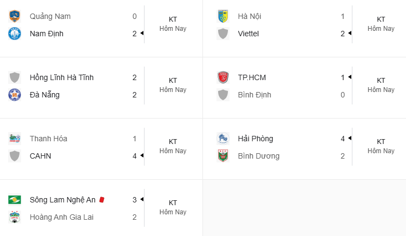Click the KT Hôm Nay status of Hà Nội match

tap(381, 24)
